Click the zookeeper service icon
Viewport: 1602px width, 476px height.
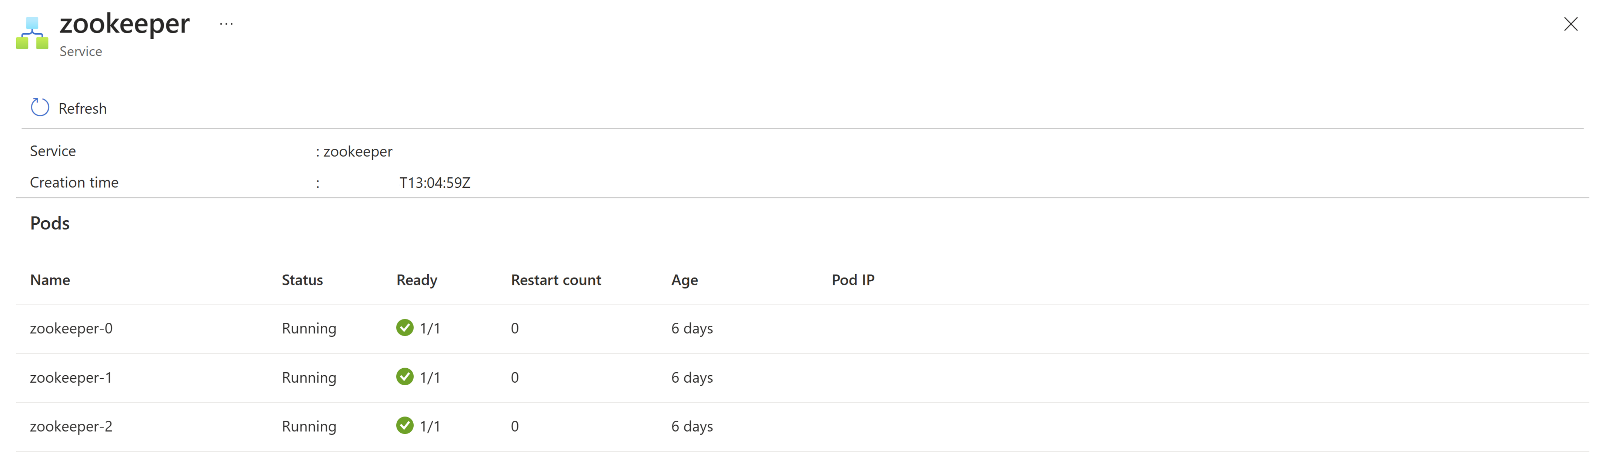(32, 34)
